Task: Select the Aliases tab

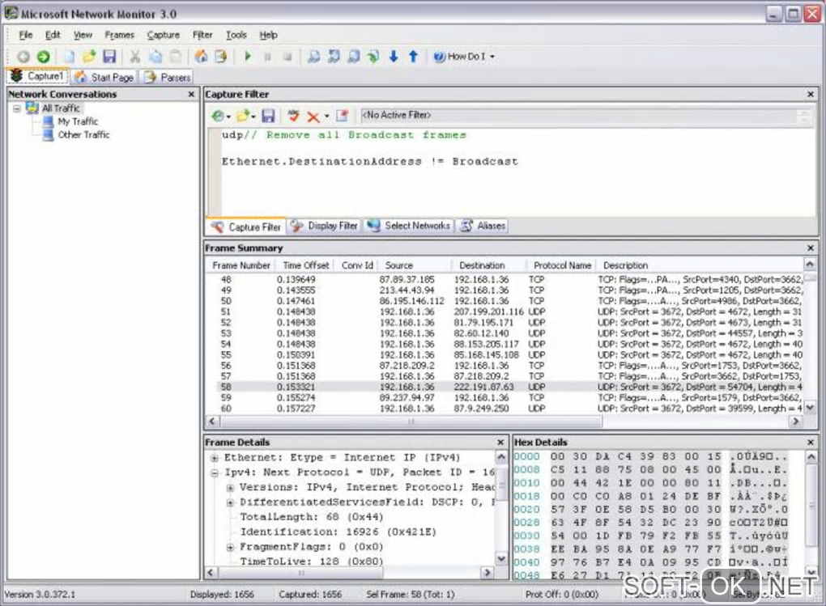Action: coord(483,226)
